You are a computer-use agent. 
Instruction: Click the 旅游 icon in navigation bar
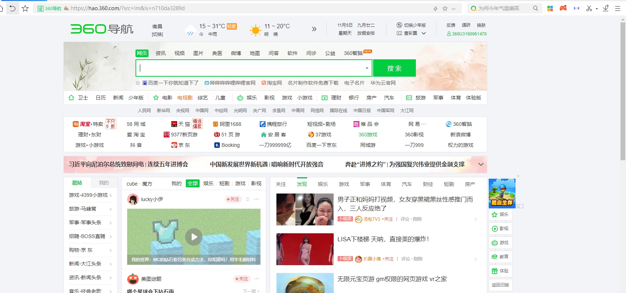tap(409, 98)
